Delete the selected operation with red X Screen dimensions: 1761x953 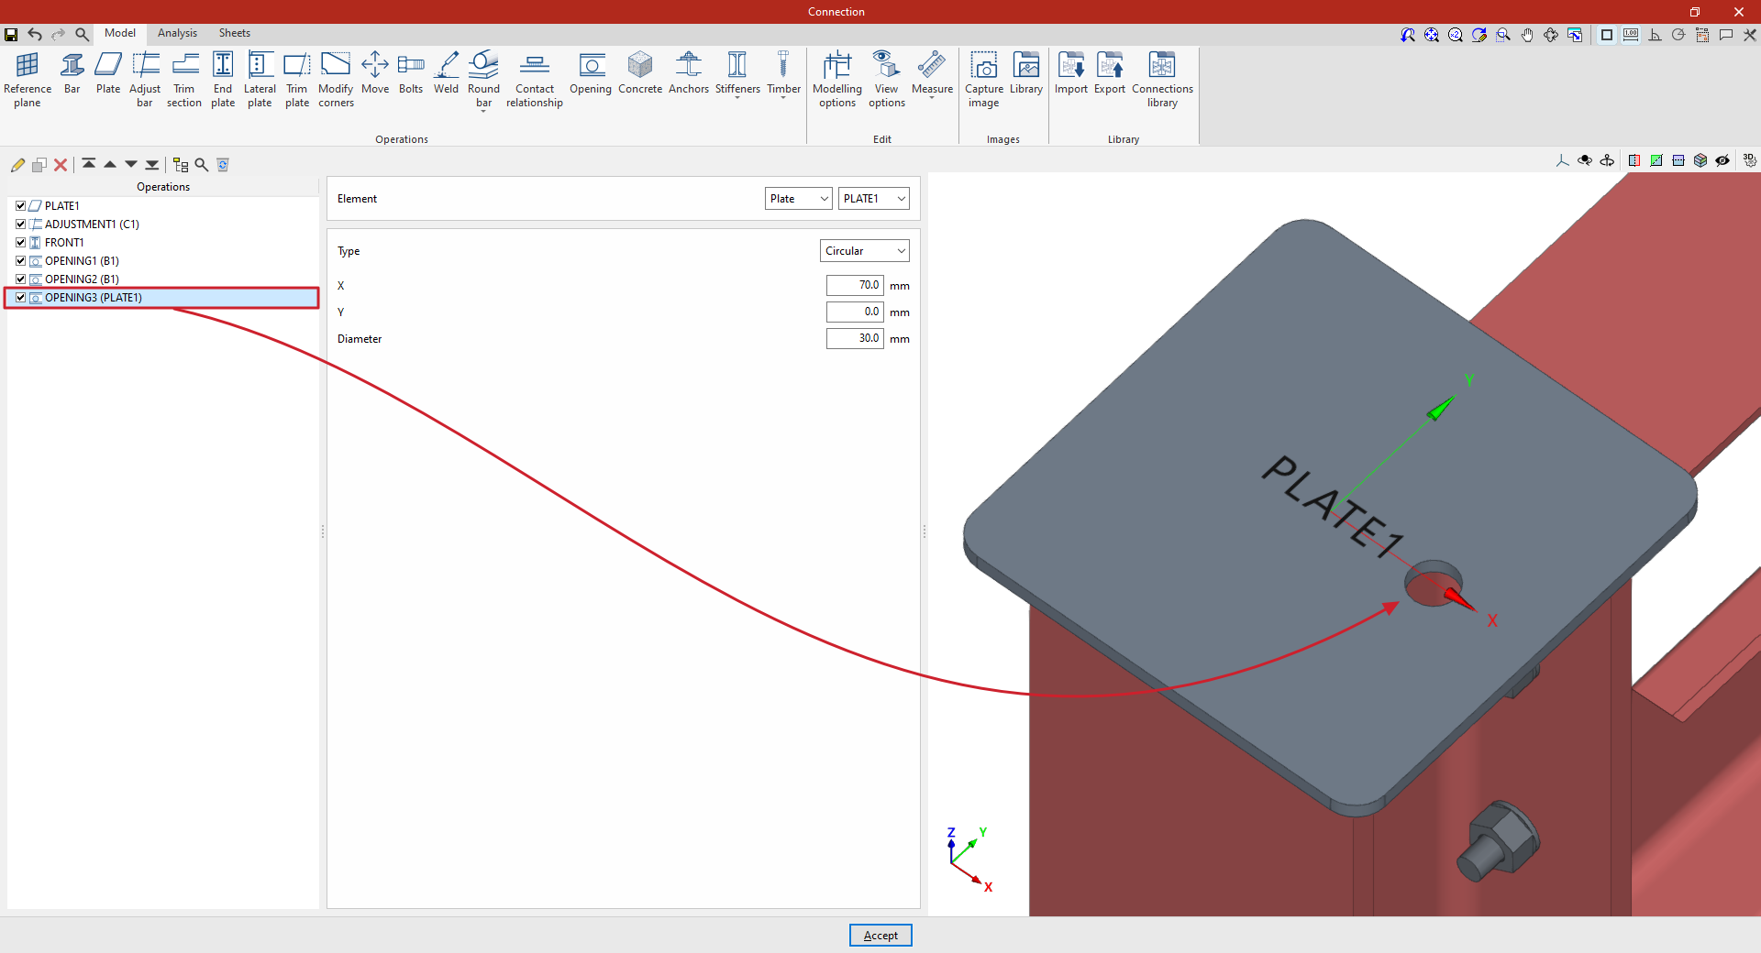pyautogui.click(x=61, y=165)
